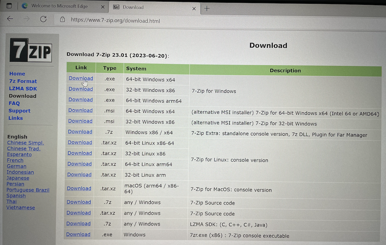Switch language to Esperanto
Screen dimensions: 386x245
click(x=19, y=155)
